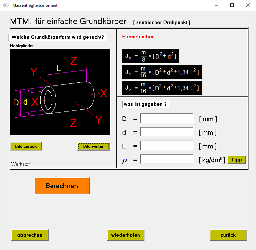Activate the density ρ input field
Viewport: 256px width, 250px height.
pos(167,159)
